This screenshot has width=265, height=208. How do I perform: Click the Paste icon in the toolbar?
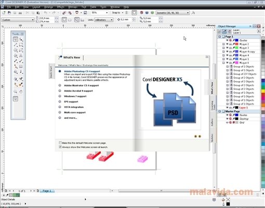click(38, 13)
